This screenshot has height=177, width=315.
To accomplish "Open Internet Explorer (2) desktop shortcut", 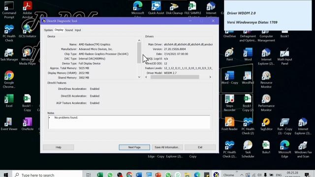I will point(266,57).
